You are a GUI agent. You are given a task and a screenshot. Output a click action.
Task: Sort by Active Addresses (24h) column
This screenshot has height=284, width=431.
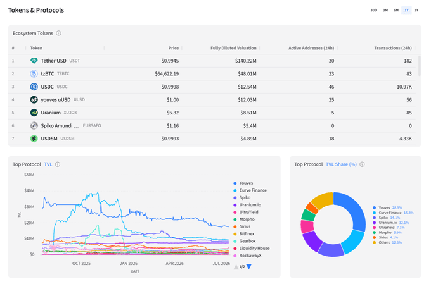click(311, 48)
